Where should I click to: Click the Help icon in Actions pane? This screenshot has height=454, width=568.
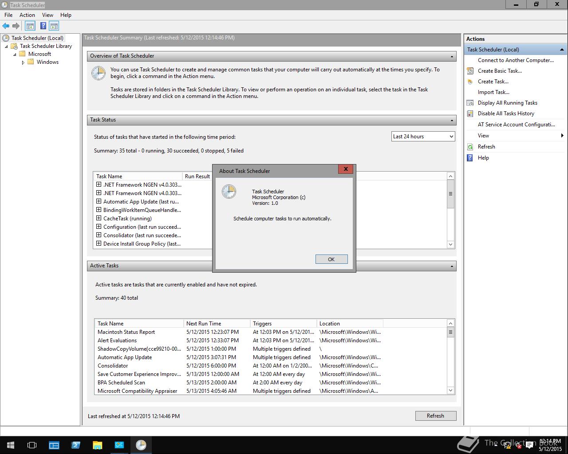[470, 158]
